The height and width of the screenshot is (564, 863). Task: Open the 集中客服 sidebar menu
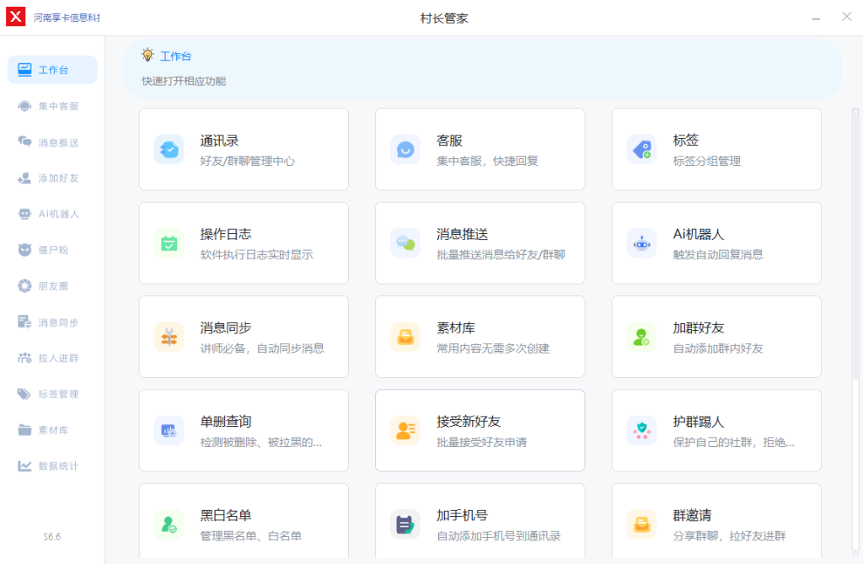(x=52, y=106)
